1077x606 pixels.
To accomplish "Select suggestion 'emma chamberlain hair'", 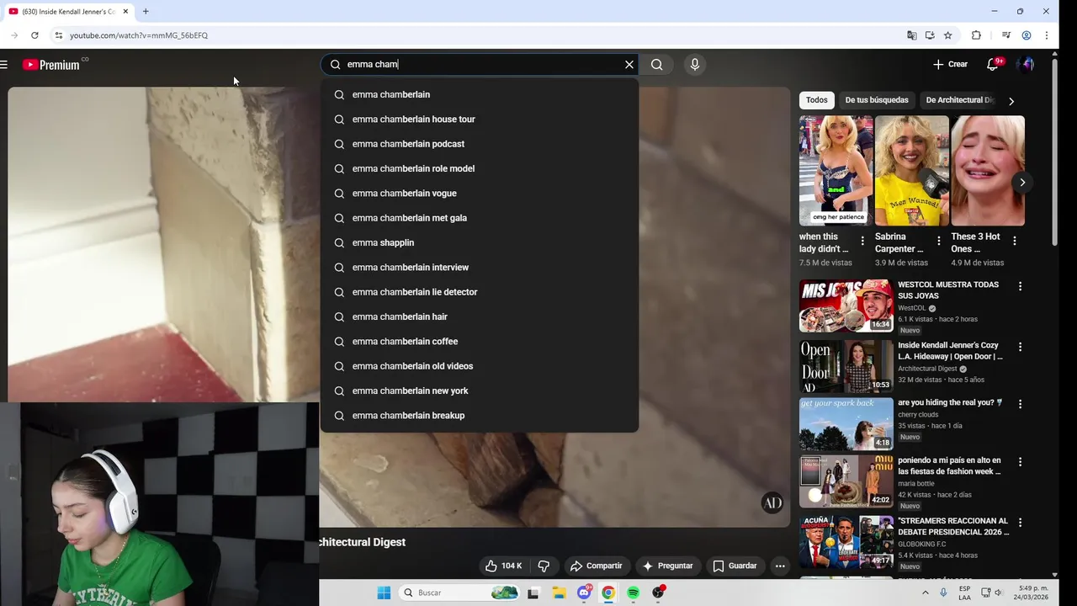I will [x=479, y=316].
